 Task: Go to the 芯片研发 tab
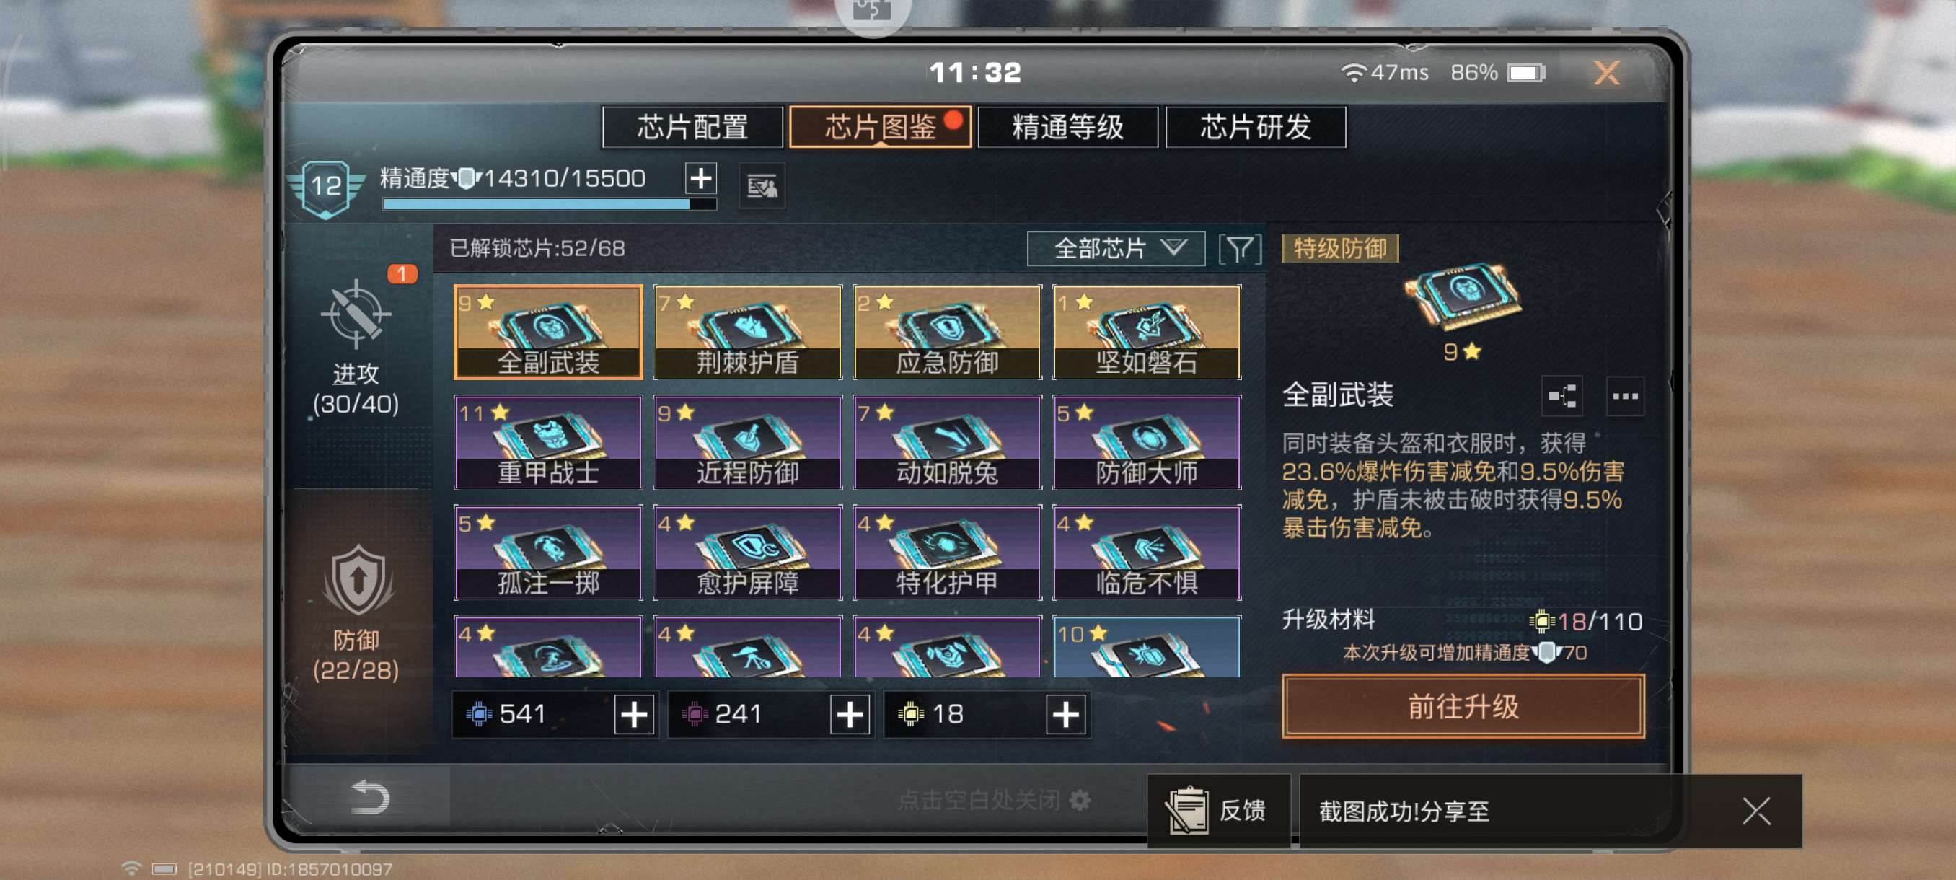(x=1256, y=127)
